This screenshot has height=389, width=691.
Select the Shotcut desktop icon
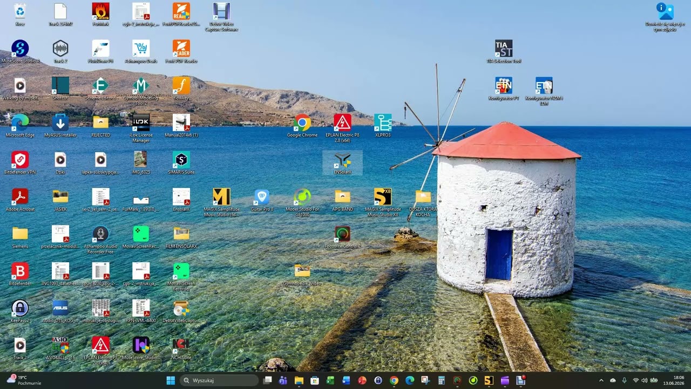tap(60, 89)
